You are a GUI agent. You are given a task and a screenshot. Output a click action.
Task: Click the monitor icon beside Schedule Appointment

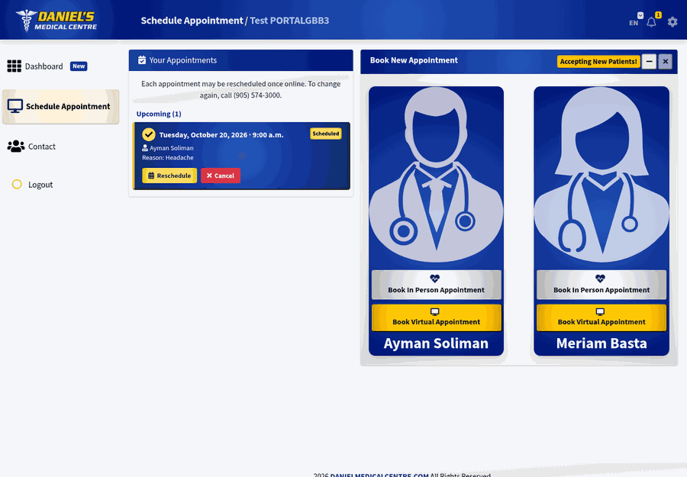[x=15, y=106]
